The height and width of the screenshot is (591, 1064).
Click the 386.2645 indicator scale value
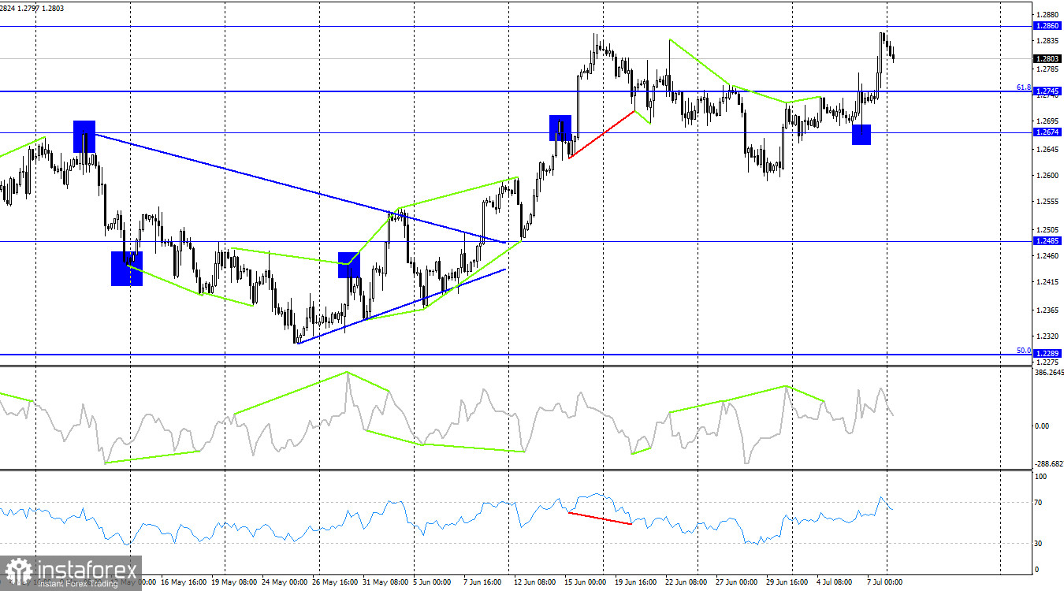pos(1048,372)
